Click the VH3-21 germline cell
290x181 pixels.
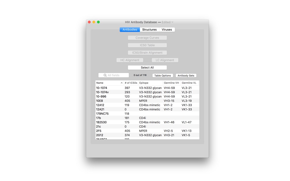[x=169, y=135]
